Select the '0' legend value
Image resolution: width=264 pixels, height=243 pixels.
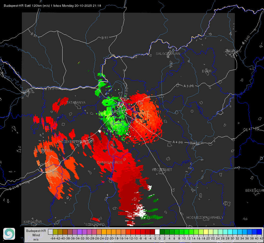pyautogui.click(x=160, y=238)
